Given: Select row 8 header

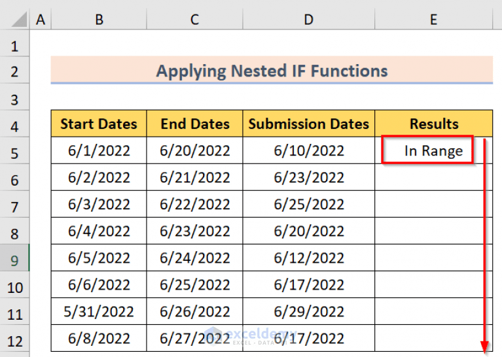Looking at the screenshot, I should [14, 231].
